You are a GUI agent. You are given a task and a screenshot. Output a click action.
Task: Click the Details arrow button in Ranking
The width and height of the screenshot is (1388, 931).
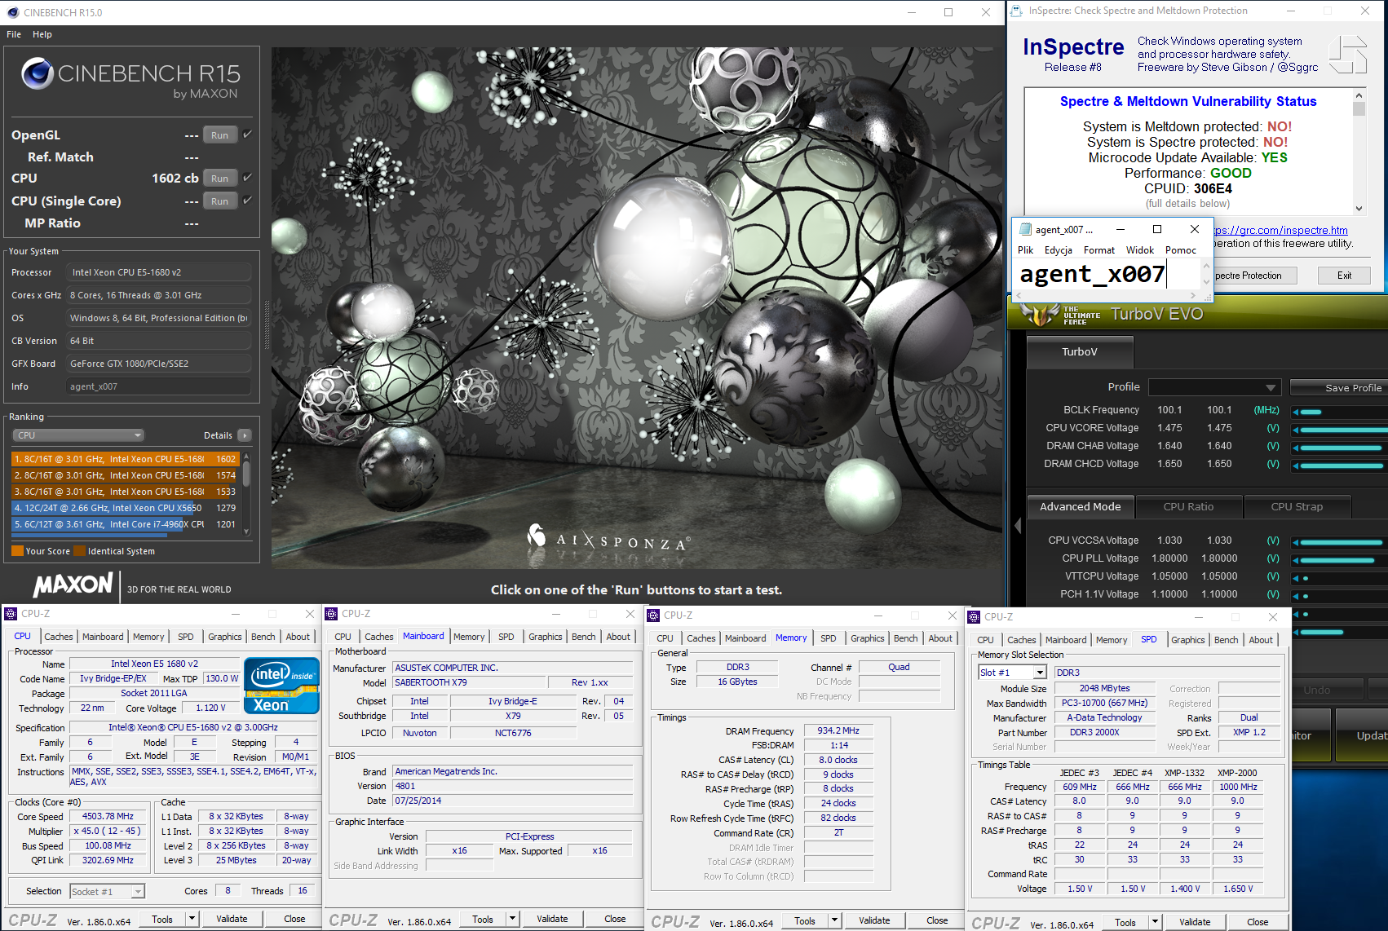click(245, 435)
